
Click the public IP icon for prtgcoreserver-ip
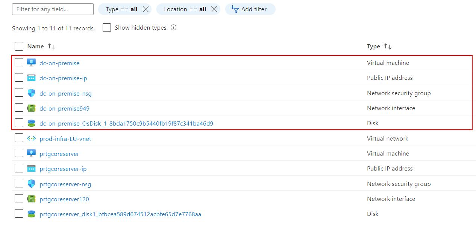point(31,168)
